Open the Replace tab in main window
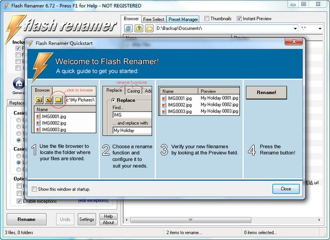The image size is (330, 240). click(16, 103)
